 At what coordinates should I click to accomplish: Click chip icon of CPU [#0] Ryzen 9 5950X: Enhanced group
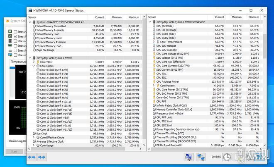tap(154, 22)
